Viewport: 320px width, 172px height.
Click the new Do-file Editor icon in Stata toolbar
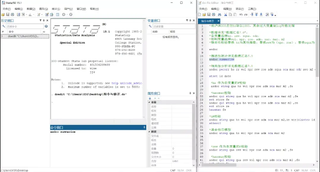tap(38, 15)
